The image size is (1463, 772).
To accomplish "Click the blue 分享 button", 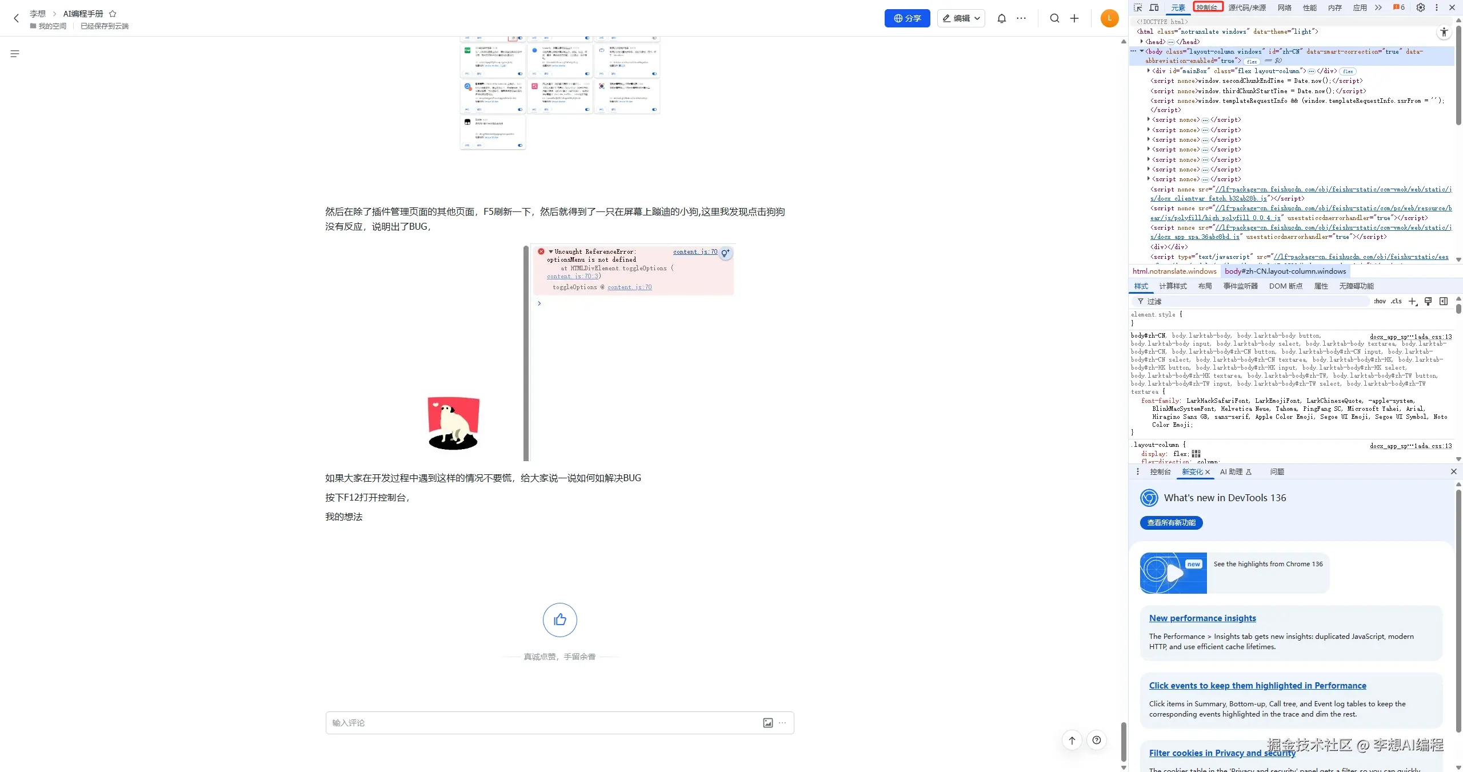I will pos(907,18).
